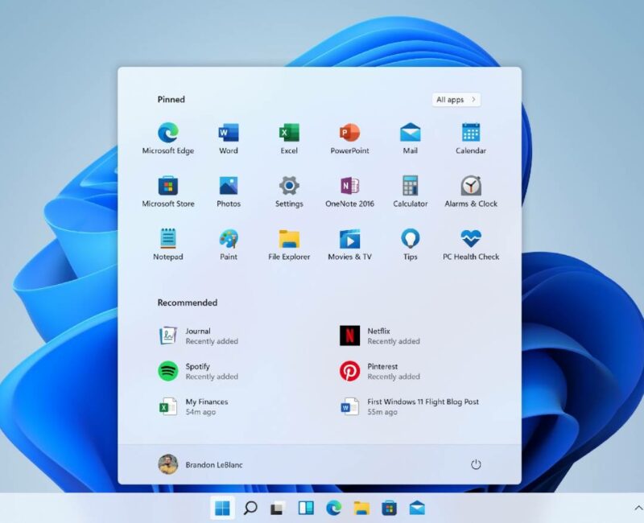Launch Word from the pinned apps

[x=229, y=138]
